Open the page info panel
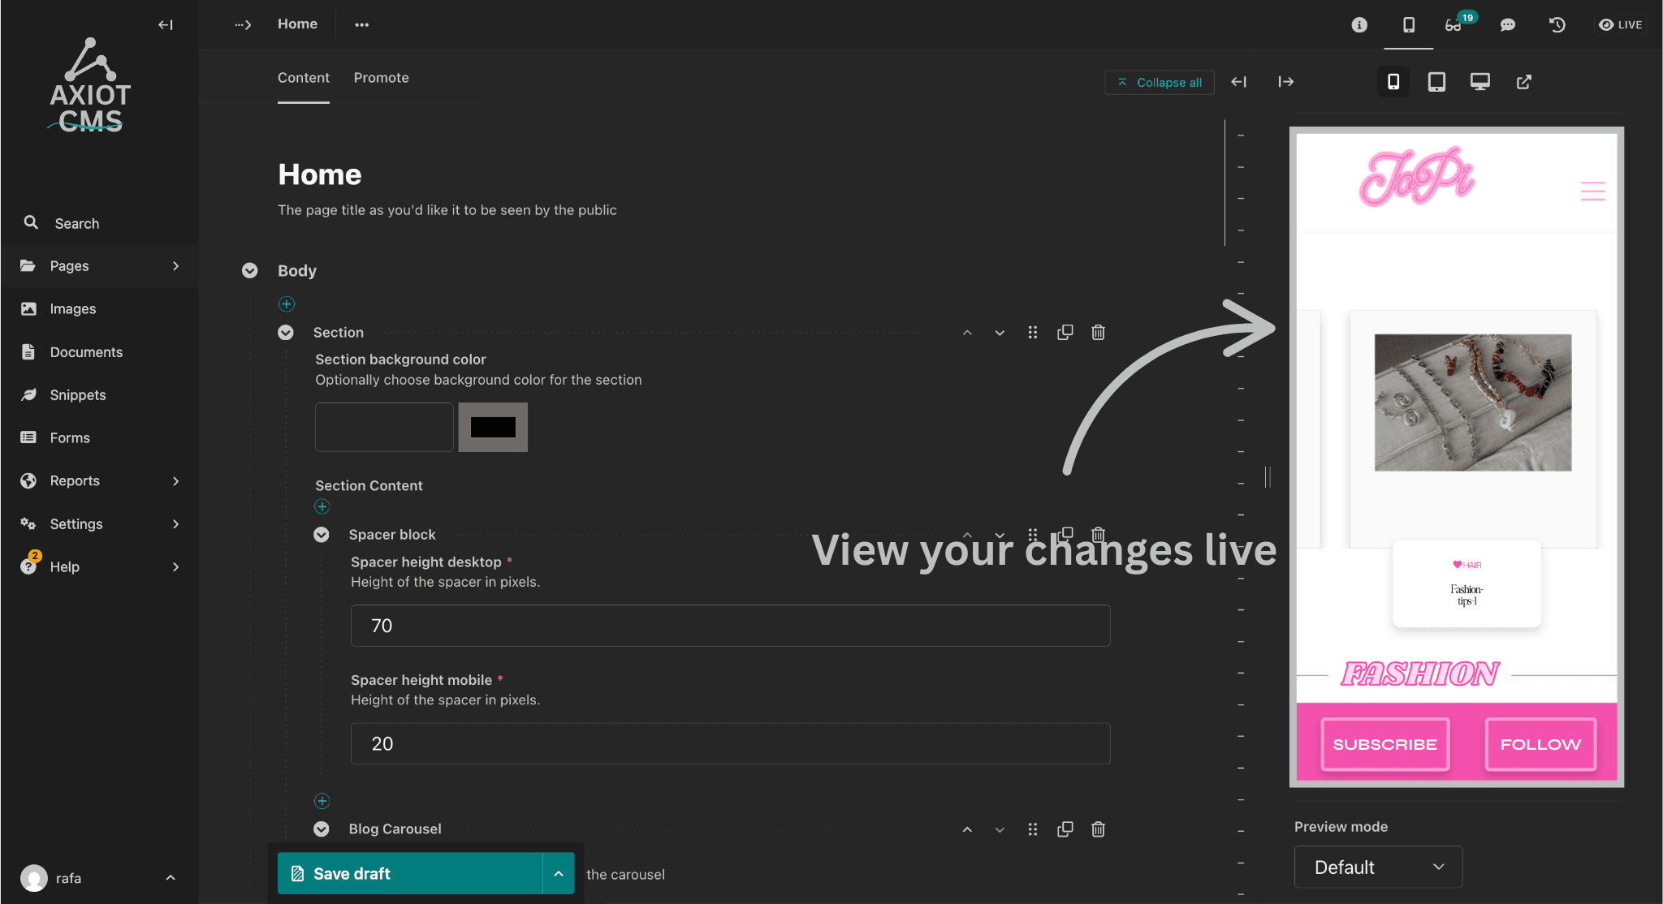This screenshot has height=904, width=1663. [x=1358, y=24]
